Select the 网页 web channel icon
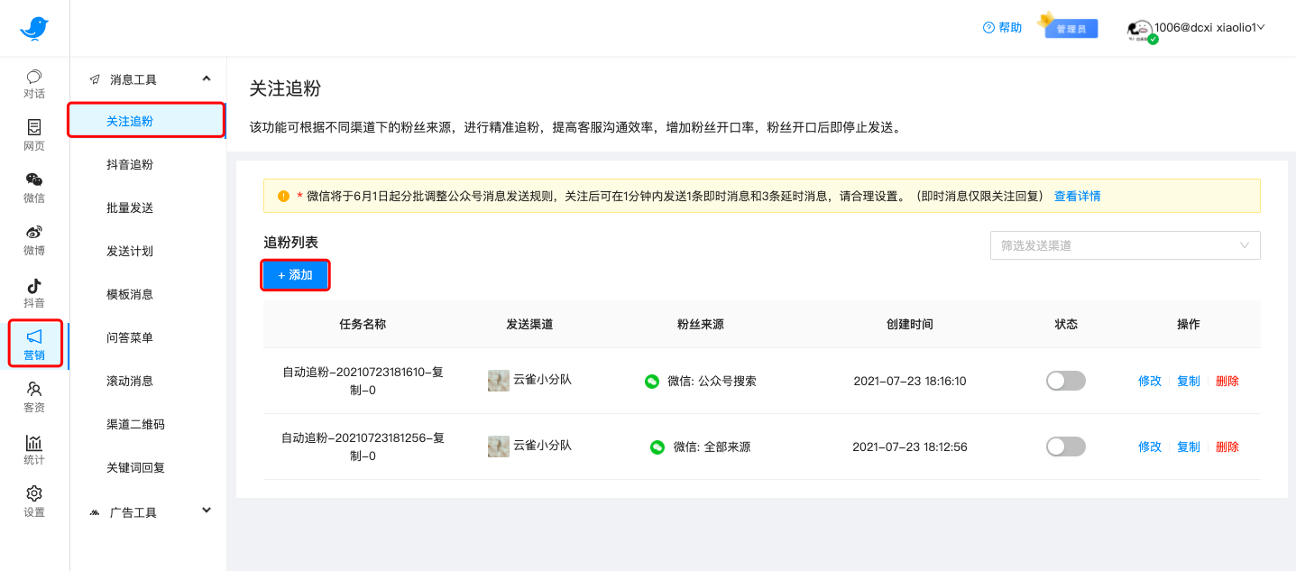1296x571 pixels. point(33,134)
